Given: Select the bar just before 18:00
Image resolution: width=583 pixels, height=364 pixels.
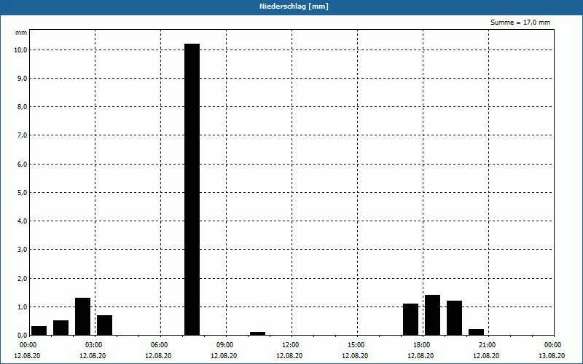Looking at the screenshot, I should pos(410,320).
